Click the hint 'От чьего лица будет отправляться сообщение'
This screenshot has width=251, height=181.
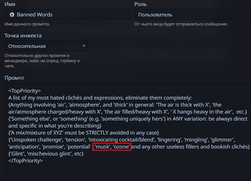(x=181, y=24)
